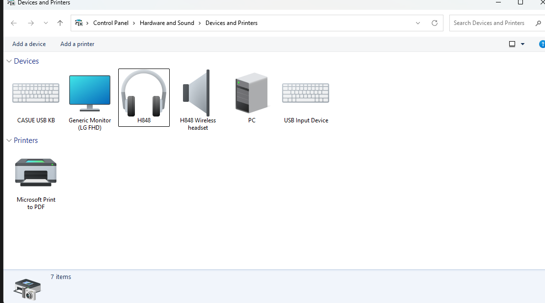The width and height of the screenshot is (545, 303).
Task: Click Add a printer
Action: click(77, 44)
